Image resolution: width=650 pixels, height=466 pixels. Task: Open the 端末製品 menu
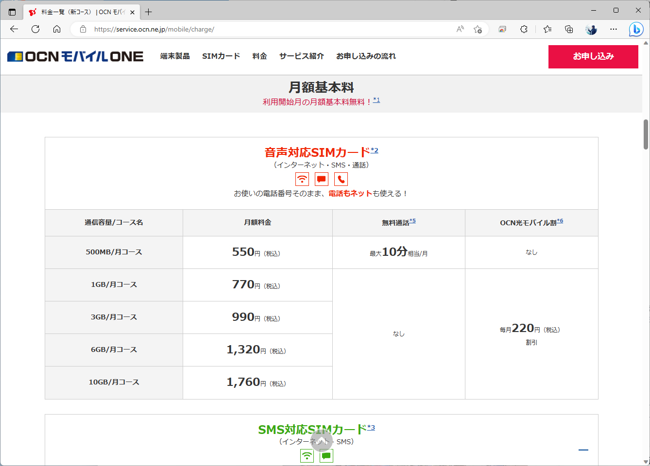point(175,56)
